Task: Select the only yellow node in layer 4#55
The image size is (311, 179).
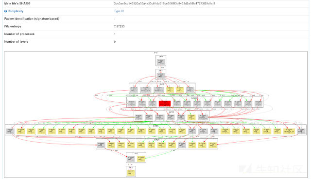Action: coord(191,117)
